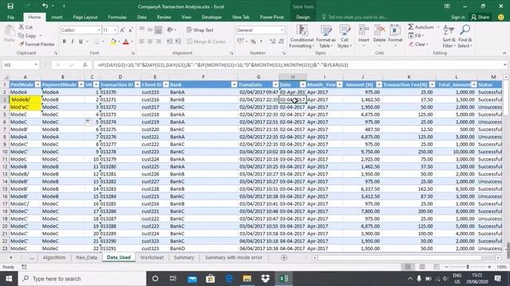Open the PmtMode column filter dropdown
510x286 pixels.
coord(37,85)
